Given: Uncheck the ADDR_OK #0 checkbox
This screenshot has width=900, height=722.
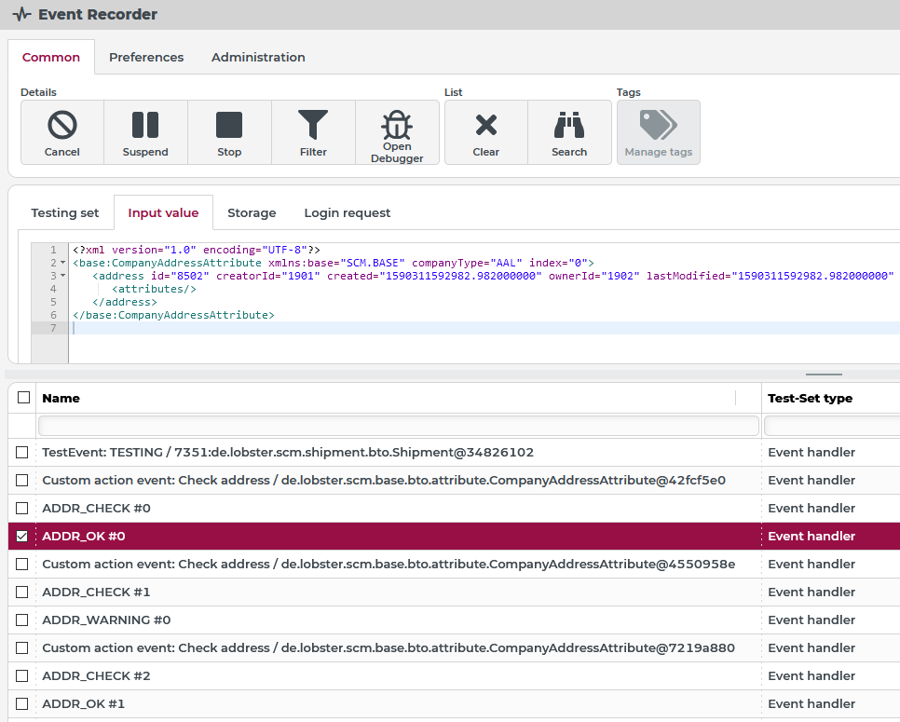Looking at the screenshot, I should point(21,536).
